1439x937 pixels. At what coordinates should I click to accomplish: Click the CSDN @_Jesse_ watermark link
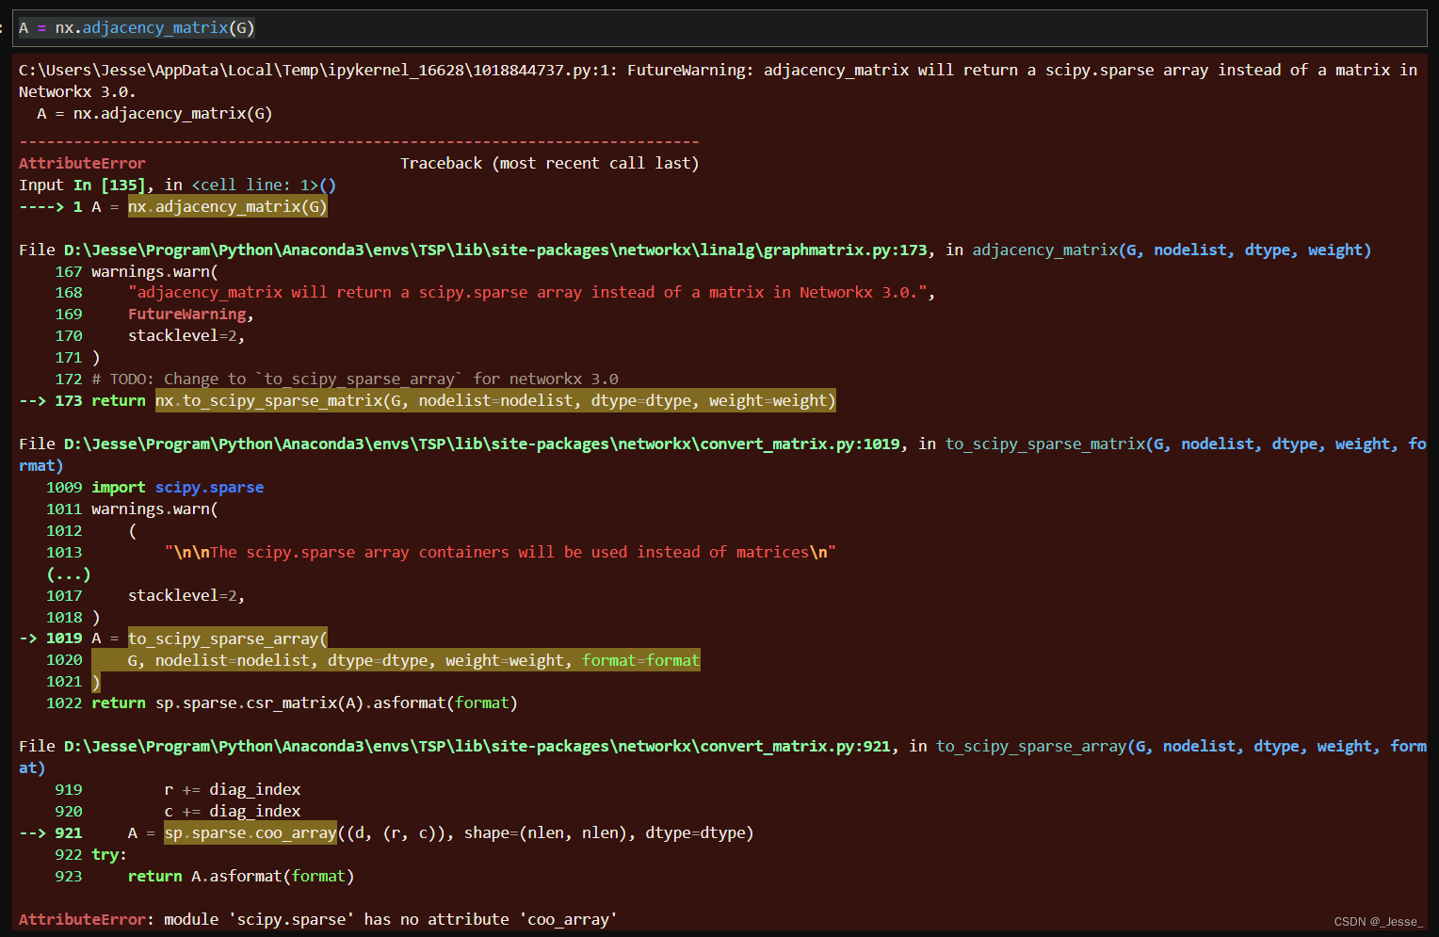(x=1377, y=921)
